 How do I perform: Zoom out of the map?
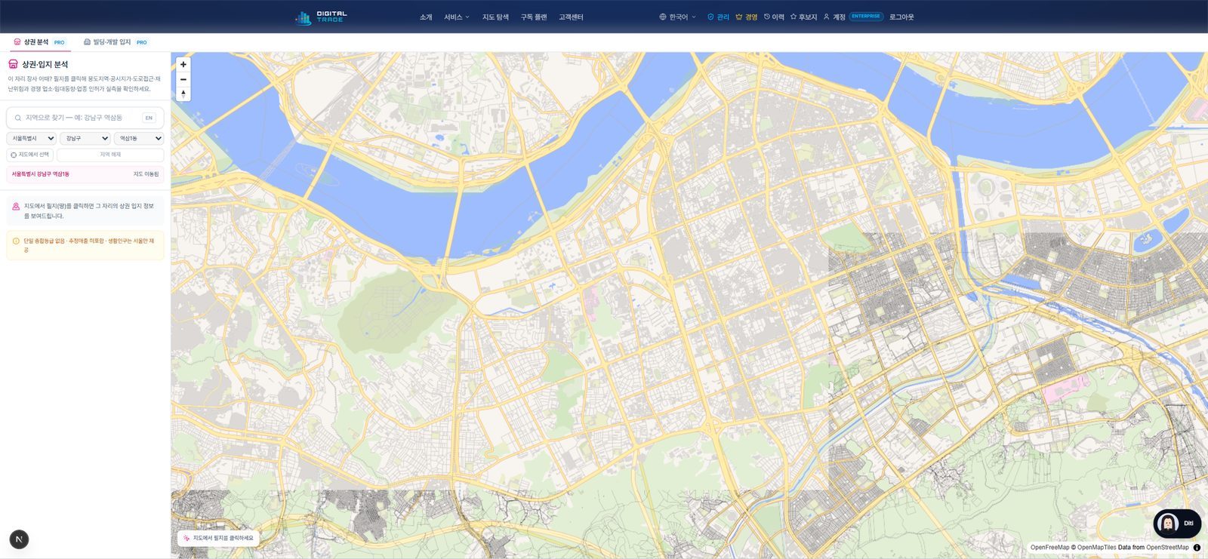tap(183, 79)
